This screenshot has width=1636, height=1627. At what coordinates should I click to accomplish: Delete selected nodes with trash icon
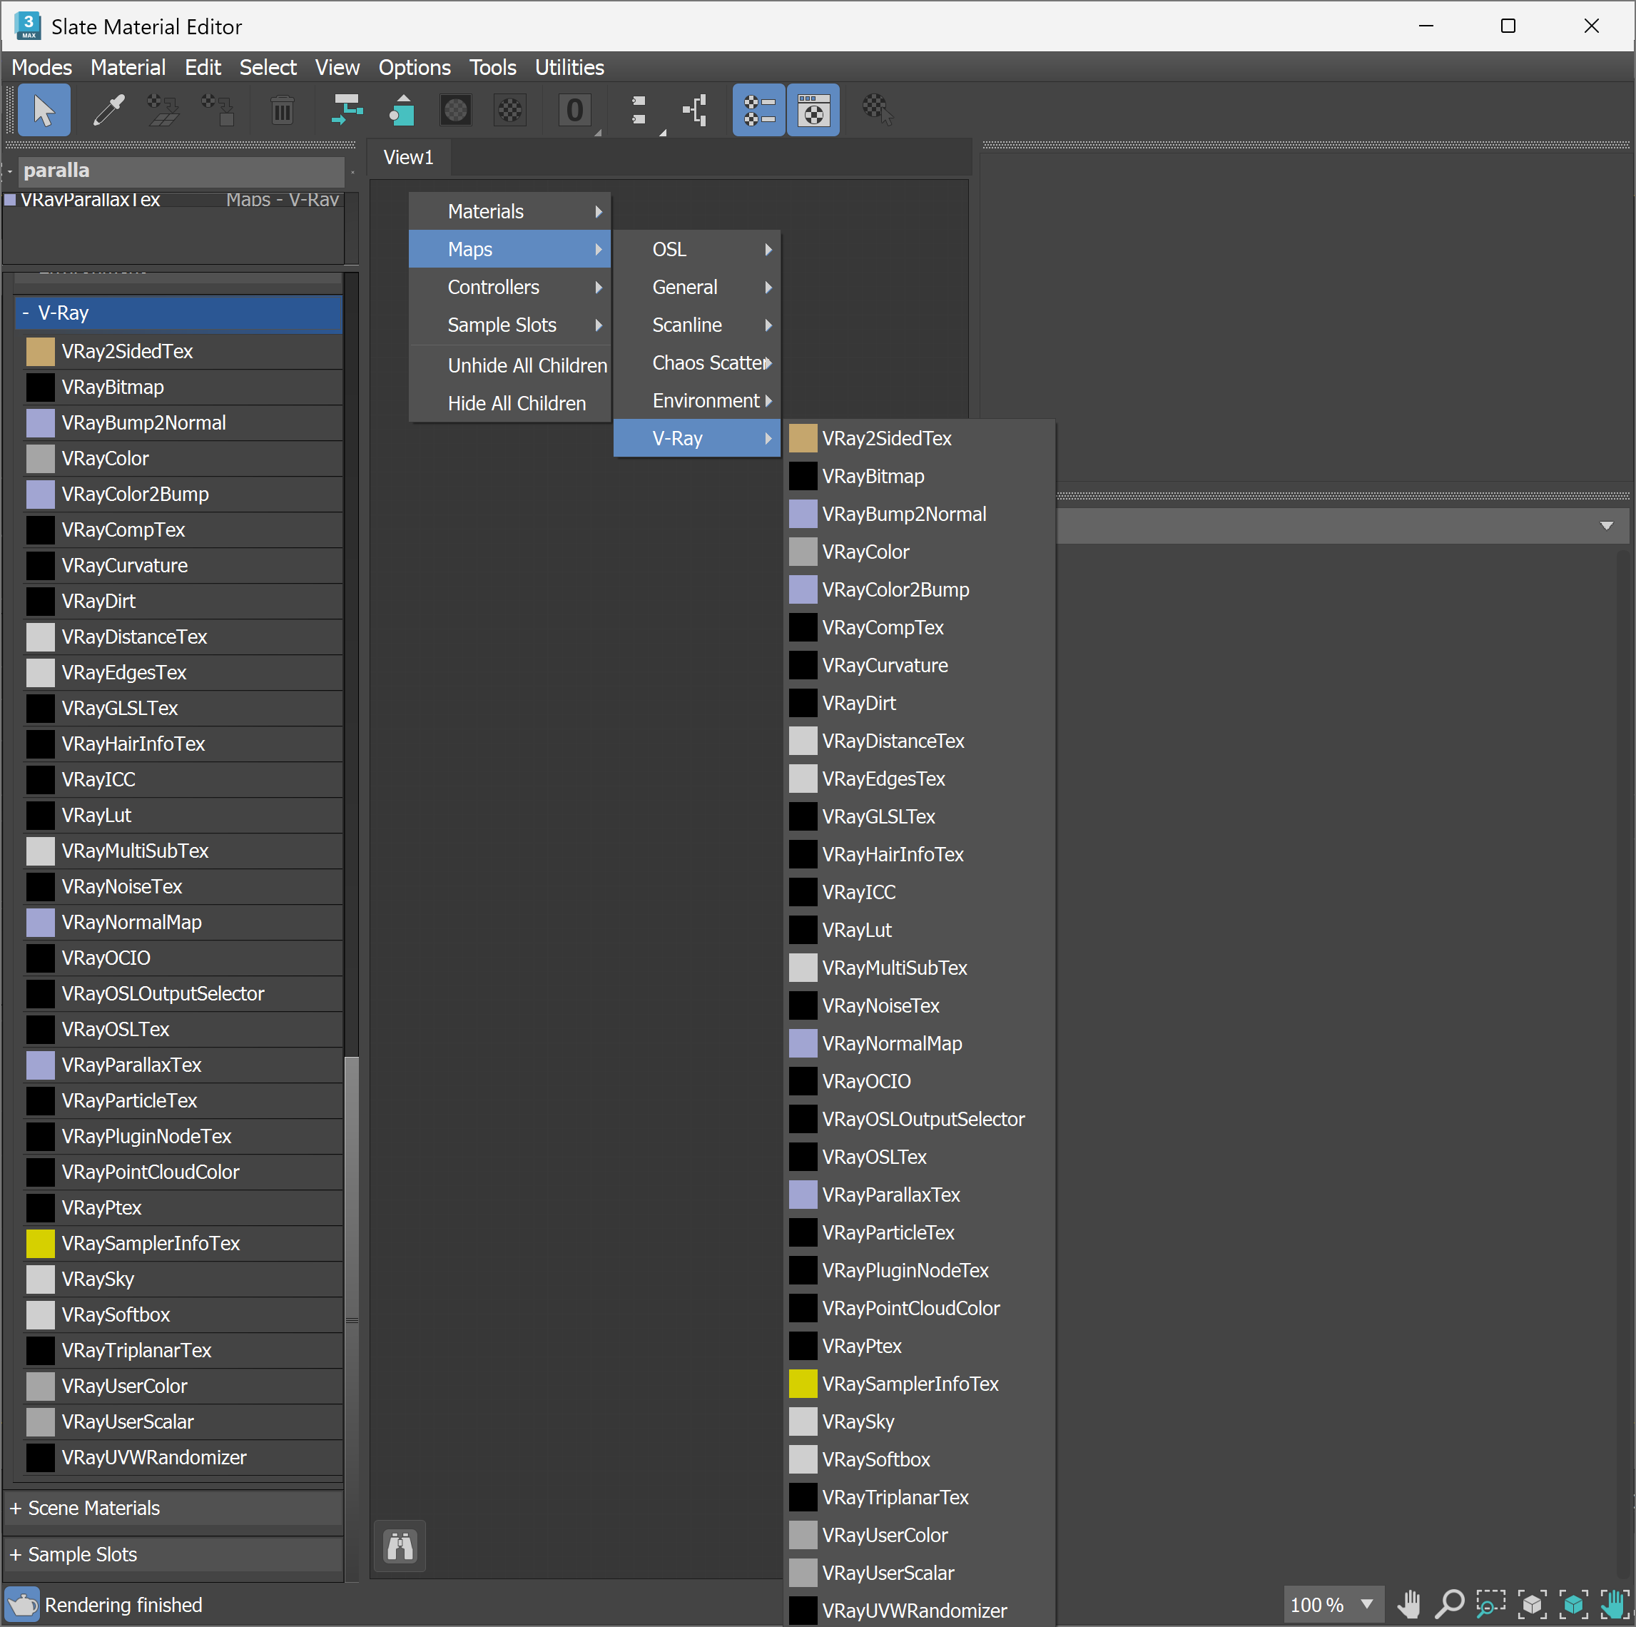282,110
